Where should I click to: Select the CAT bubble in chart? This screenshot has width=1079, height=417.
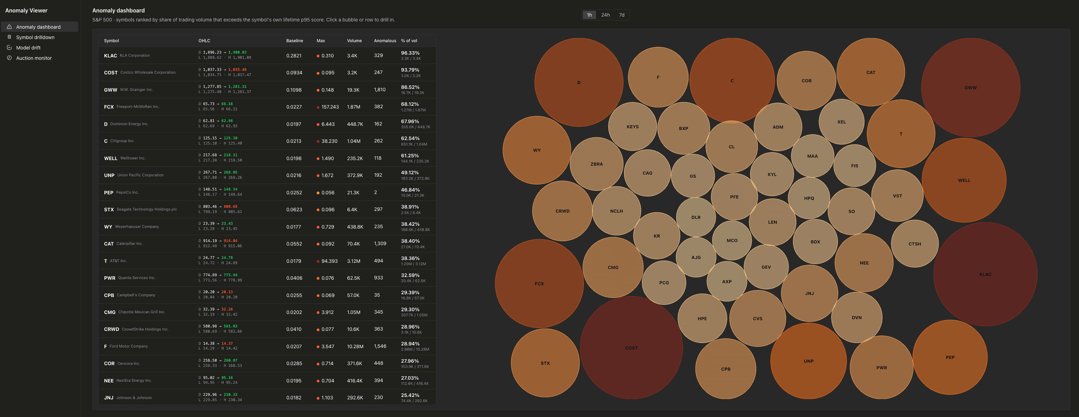[871, 72]
